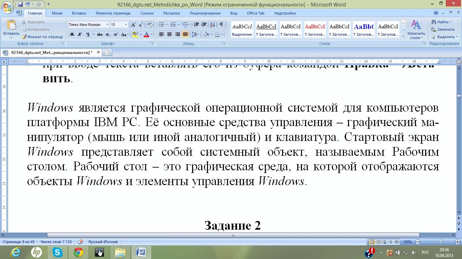This screenshot has height=259, width=462.
Task: Open the Вид ribbon tab
Action: (234, 13)
